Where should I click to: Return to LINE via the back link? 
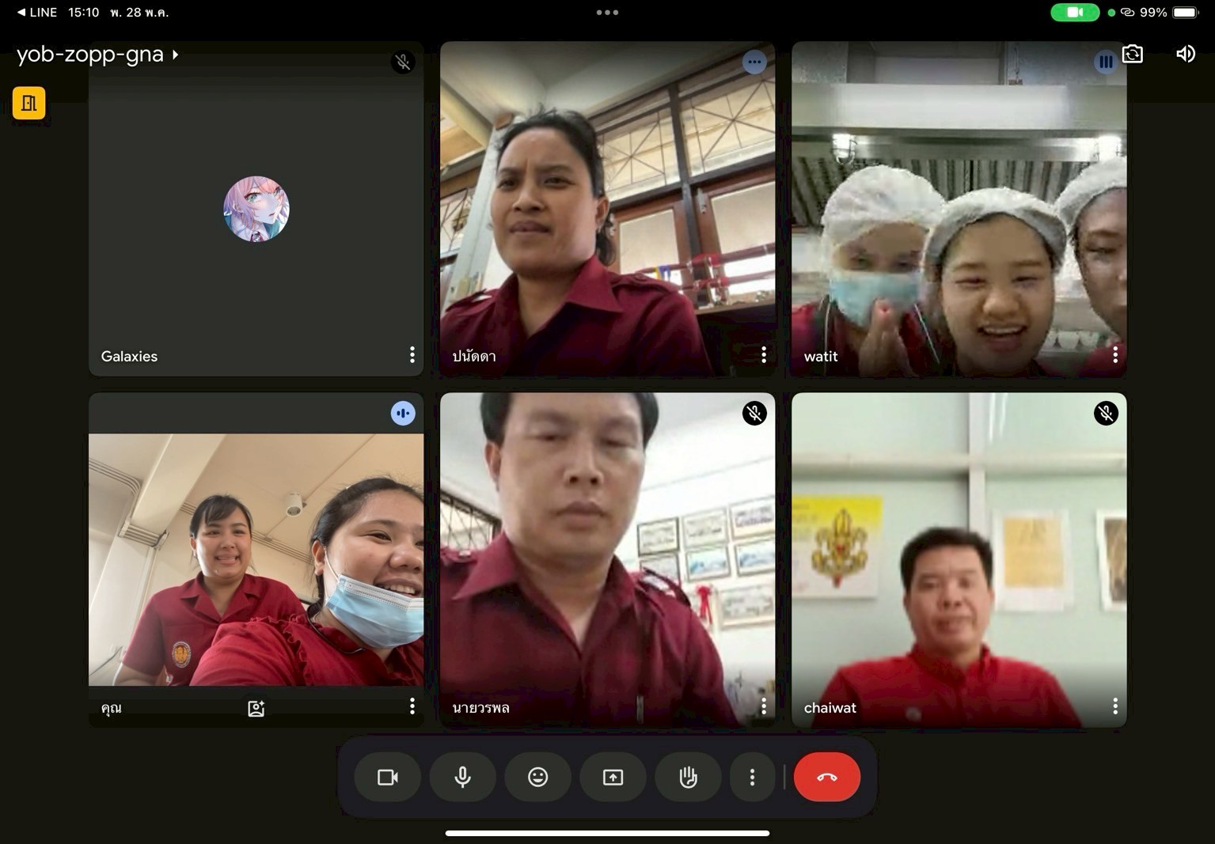tap(37, 13)
